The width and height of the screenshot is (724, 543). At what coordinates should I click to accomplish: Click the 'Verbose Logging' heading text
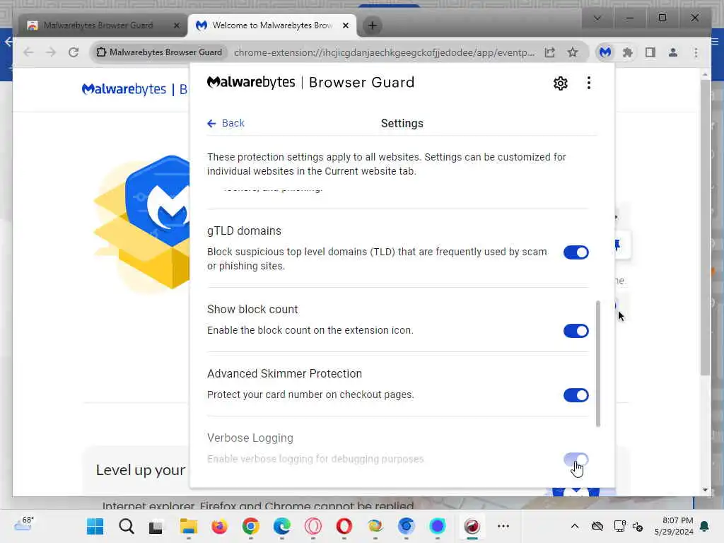click(x=250, y=438)
